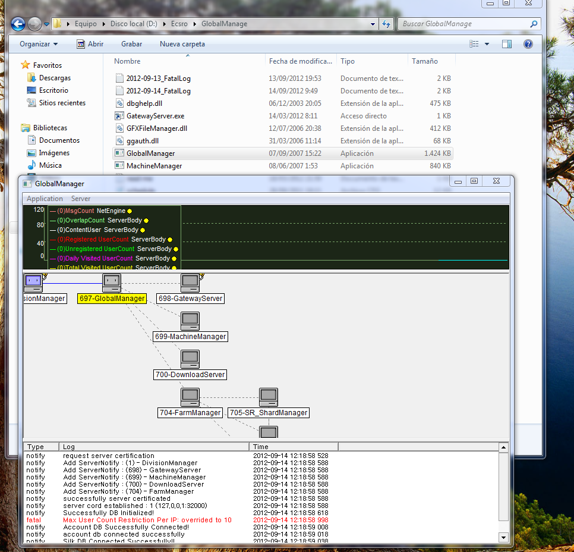Open the recent pages dropdown arrow
This screenshot has width=574, height=552.
pos(46,24)
